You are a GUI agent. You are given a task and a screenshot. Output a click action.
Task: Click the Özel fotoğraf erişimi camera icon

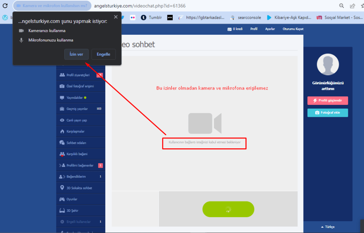tap(62, 86)
